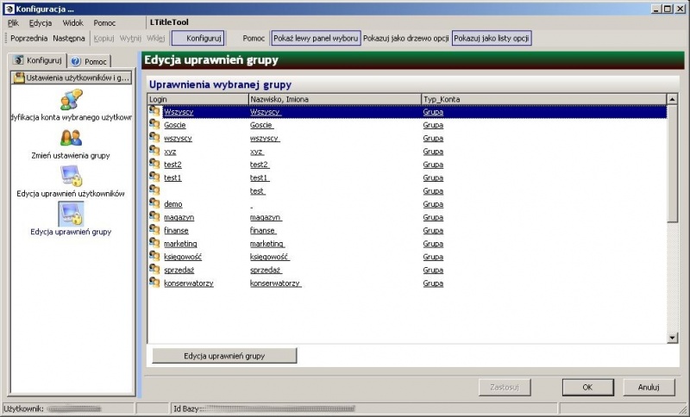Click the Edycja uprawnień grupy sidebar icon
Viewport: 690px width, 417px height.
click(x=72, y=214)
